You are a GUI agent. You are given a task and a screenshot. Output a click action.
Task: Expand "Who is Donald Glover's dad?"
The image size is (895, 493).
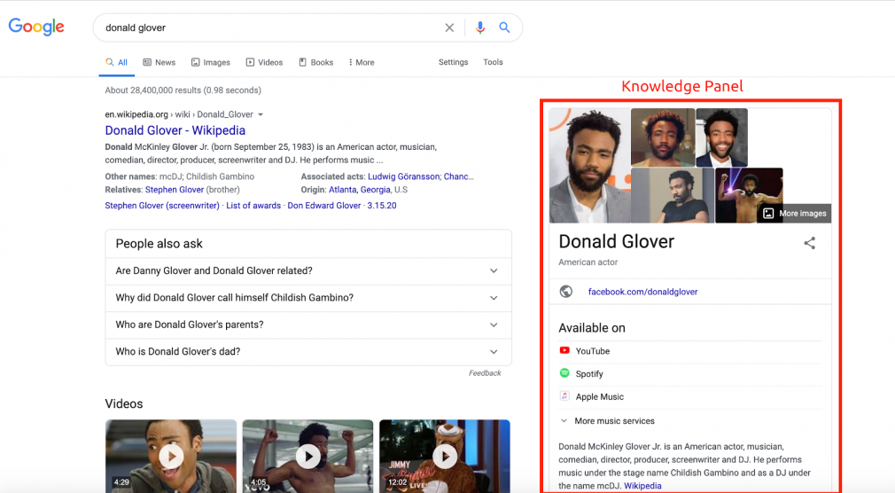coord(308,351)
